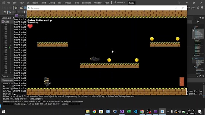Collapse the code block near line 225
Screen dimensions: 205x115
tap(10, 44)
